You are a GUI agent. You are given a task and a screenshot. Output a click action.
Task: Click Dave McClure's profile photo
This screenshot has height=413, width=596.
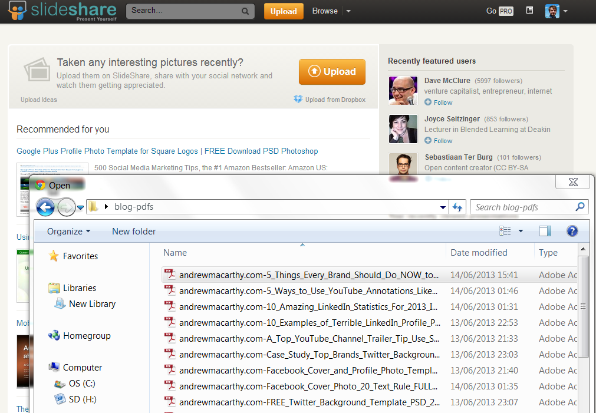(403, 90)
